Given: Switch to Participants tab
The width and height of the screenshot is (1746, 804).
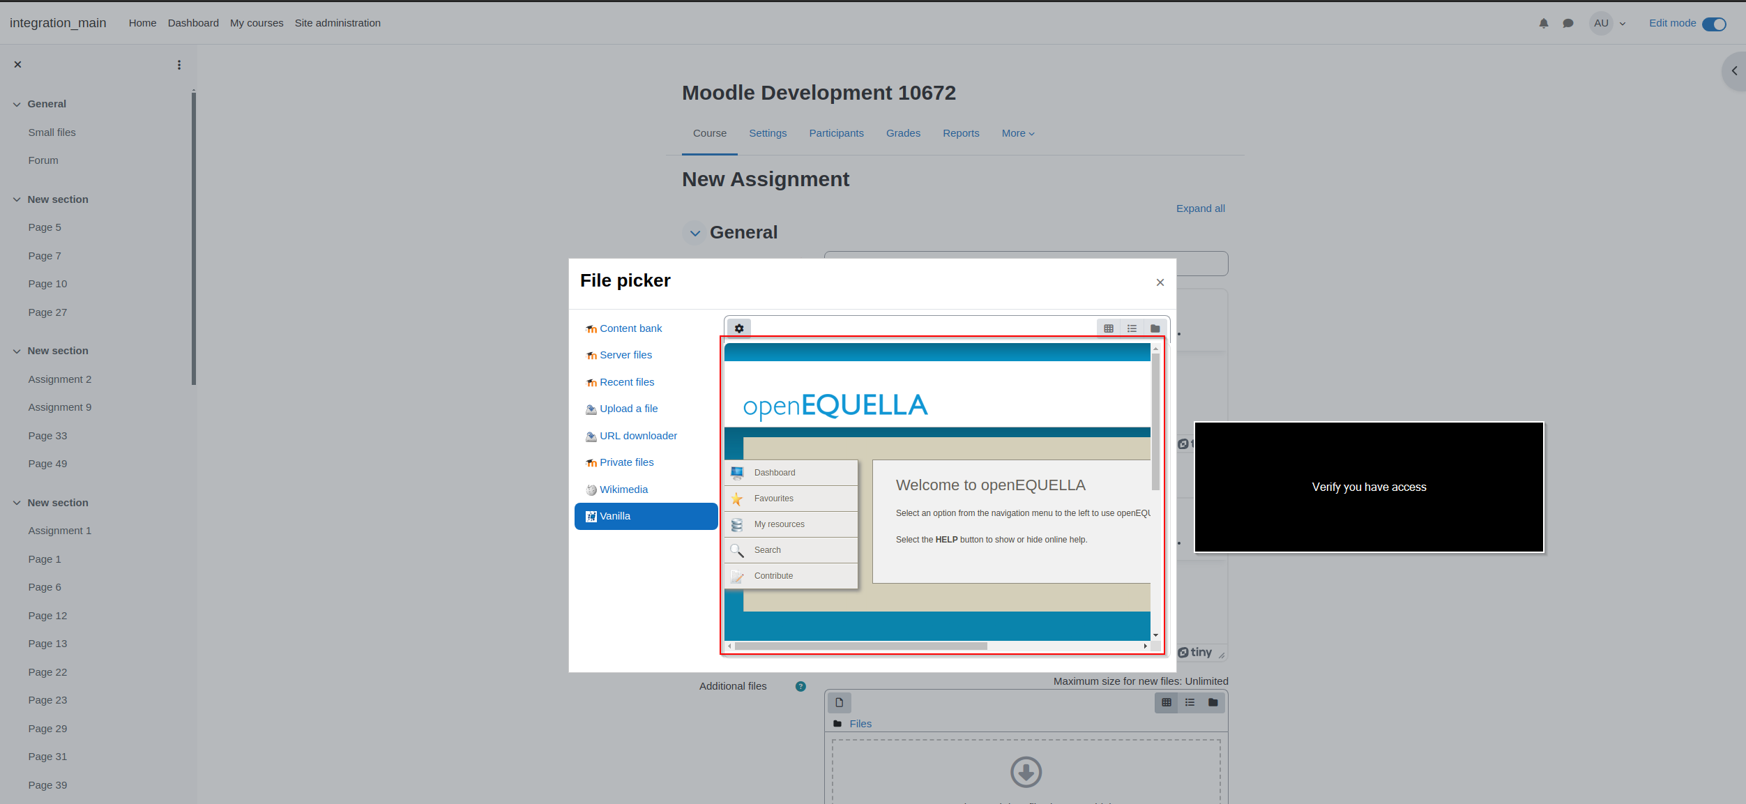Looking at the screenshot, I should click(836, 133).
